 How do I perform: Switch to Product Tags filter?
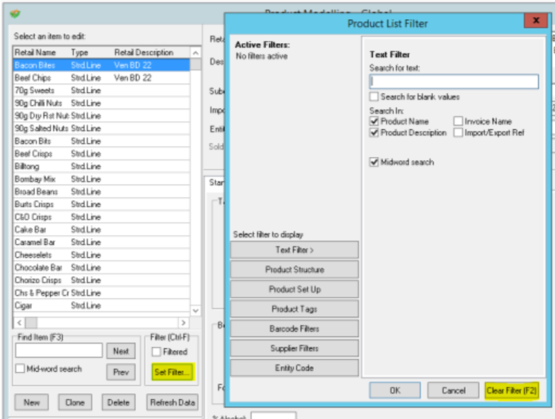[x=294, y=309]
